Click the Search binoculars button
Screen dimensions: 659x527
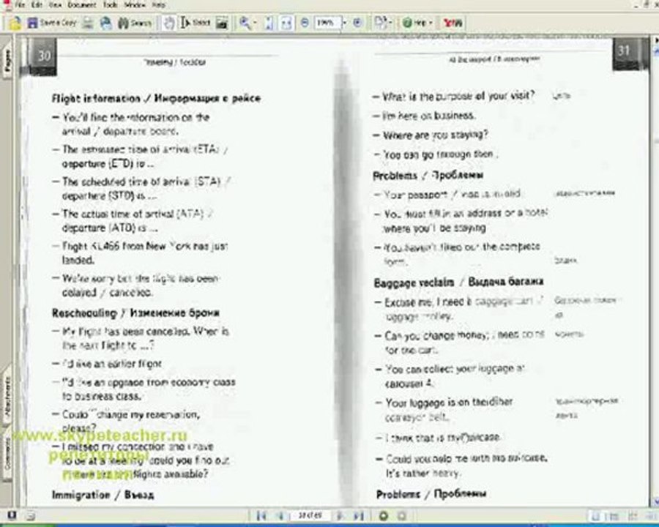coord(135,23)
